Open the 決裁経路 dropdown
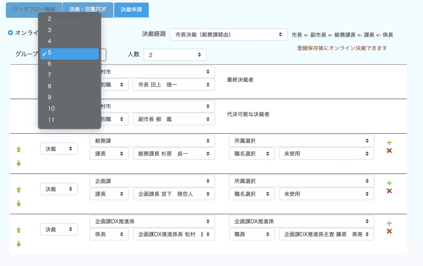The width and height of the screenshot is (423, 266). (x=228, y=34)
